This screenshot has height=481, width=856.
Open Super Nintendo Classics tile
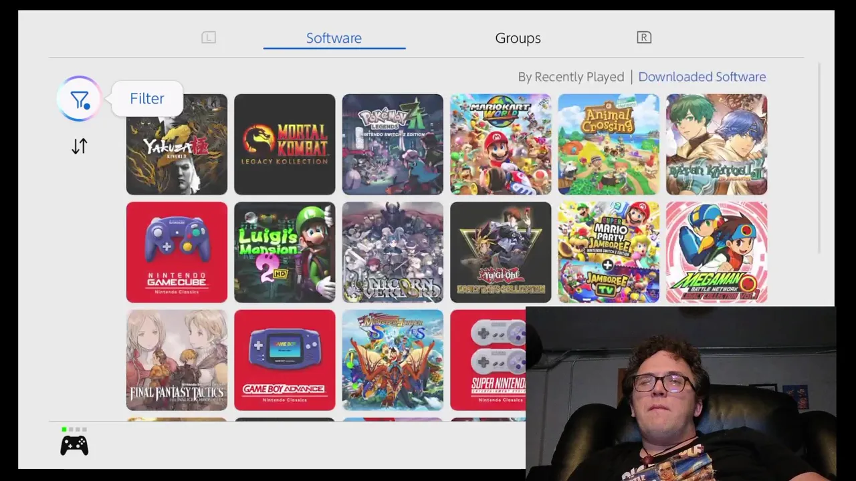point(488,360)
